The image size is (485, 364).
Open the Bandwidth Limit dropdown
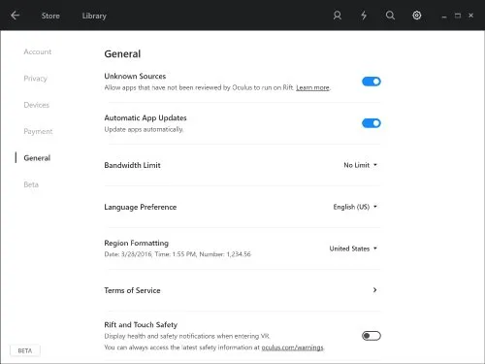coord(360,165)
